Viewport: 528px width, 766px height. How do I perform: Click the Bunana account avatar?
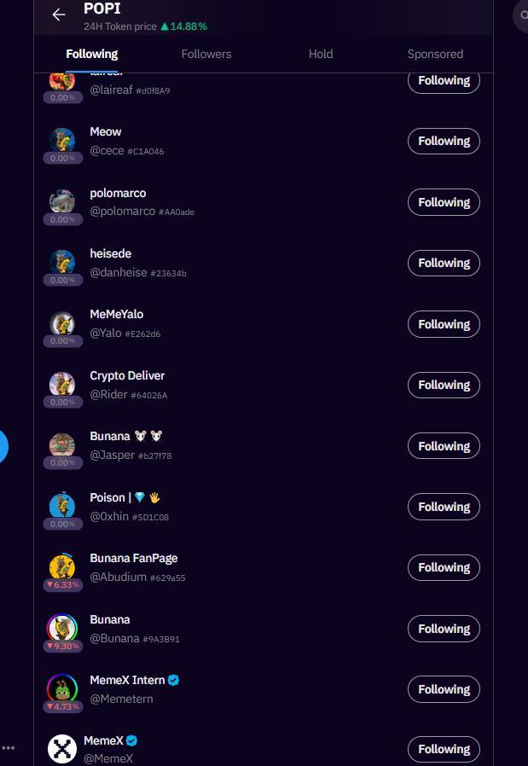point(62,627)
